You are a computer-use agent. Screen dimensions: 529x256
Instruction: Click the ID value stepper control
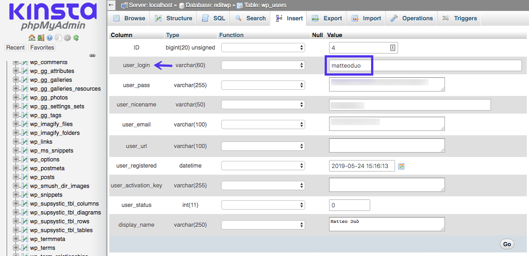pyautogui.click(x=393, y=47)
